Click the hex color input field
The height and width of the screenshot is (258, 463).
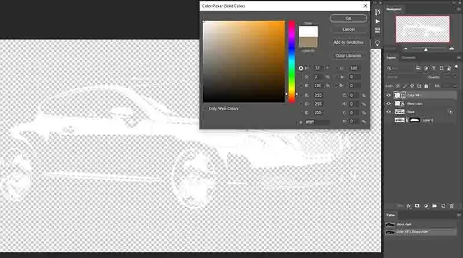point(316,122)
